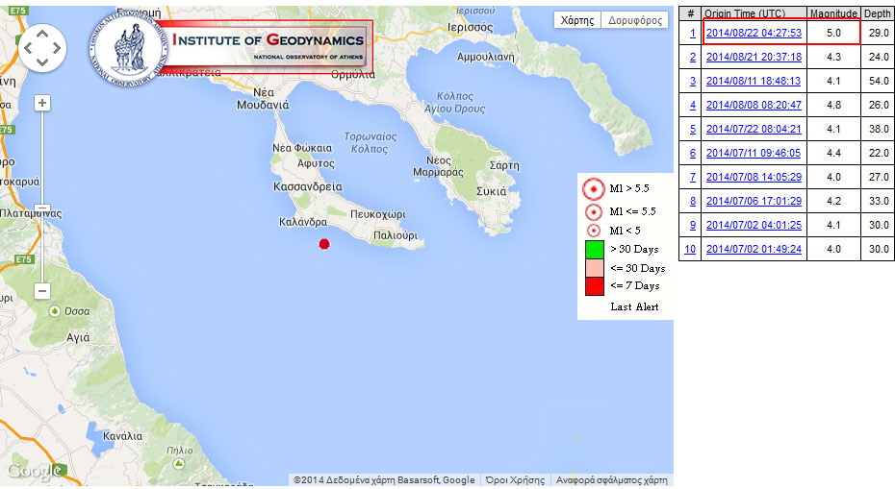Switch to the Χάρτης map view
The image size is (895, 489).
[577, 20]
